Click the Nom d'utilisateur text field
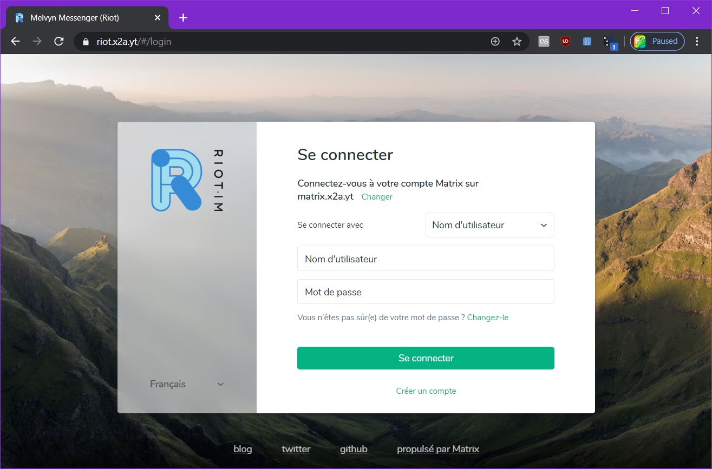This screenshot has width=712, height=469. point(426,259)
